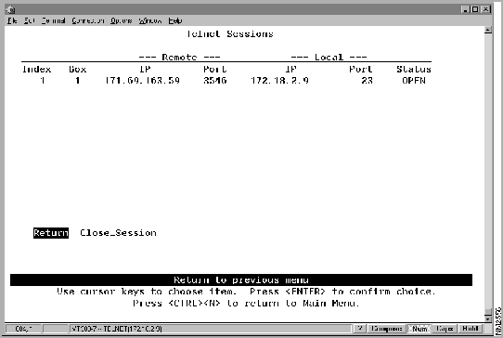The width and height of the screenshot is (503, 338).
Task: Open the Connection menu
Action: click(x=88, y=20)
